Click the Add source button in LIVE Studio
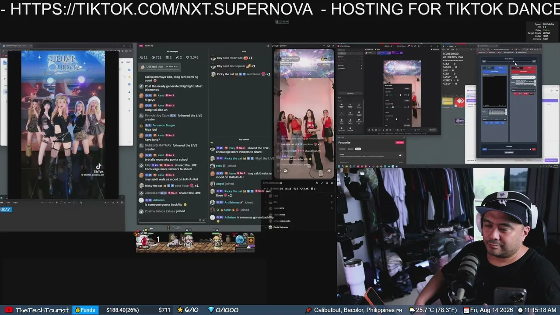560x315 pixels. (350, 93)
